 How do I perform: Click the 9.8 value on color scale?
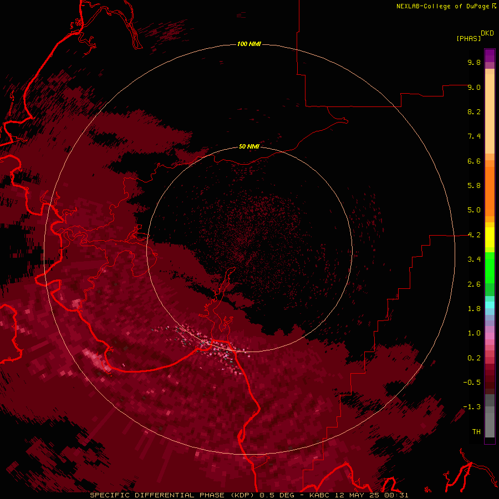[474, 62]
